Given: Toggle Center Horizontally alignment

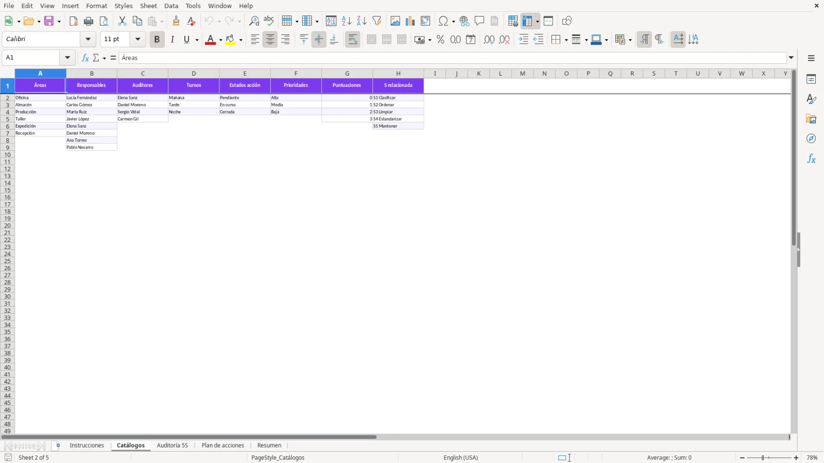Looking at the screenshot, I should coord(270,40).
